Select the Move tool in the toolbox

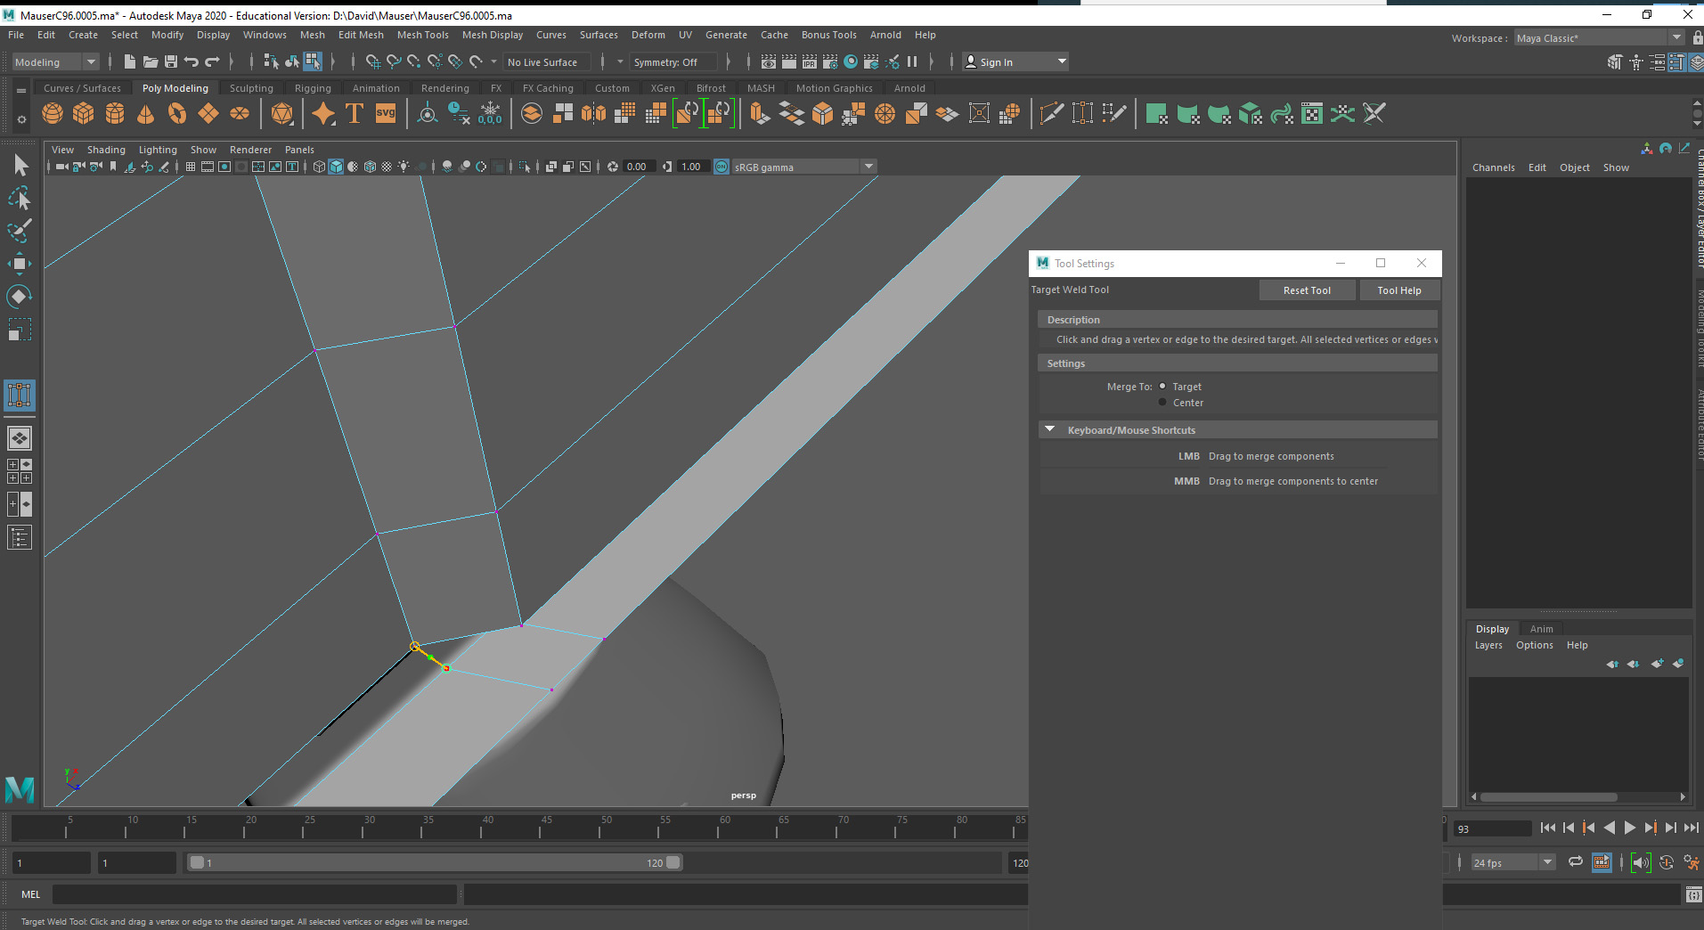pos(19,263)
